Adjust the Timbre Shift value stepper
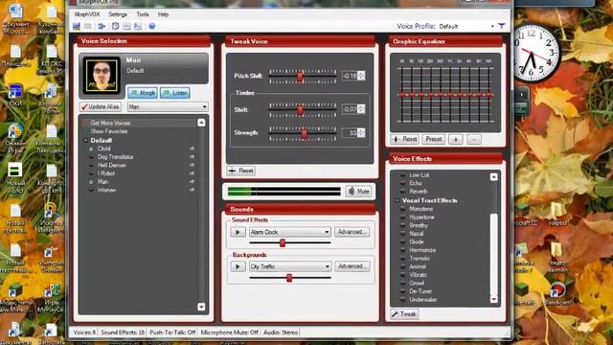This screenshot has width=613, height=345. point(361,109)
